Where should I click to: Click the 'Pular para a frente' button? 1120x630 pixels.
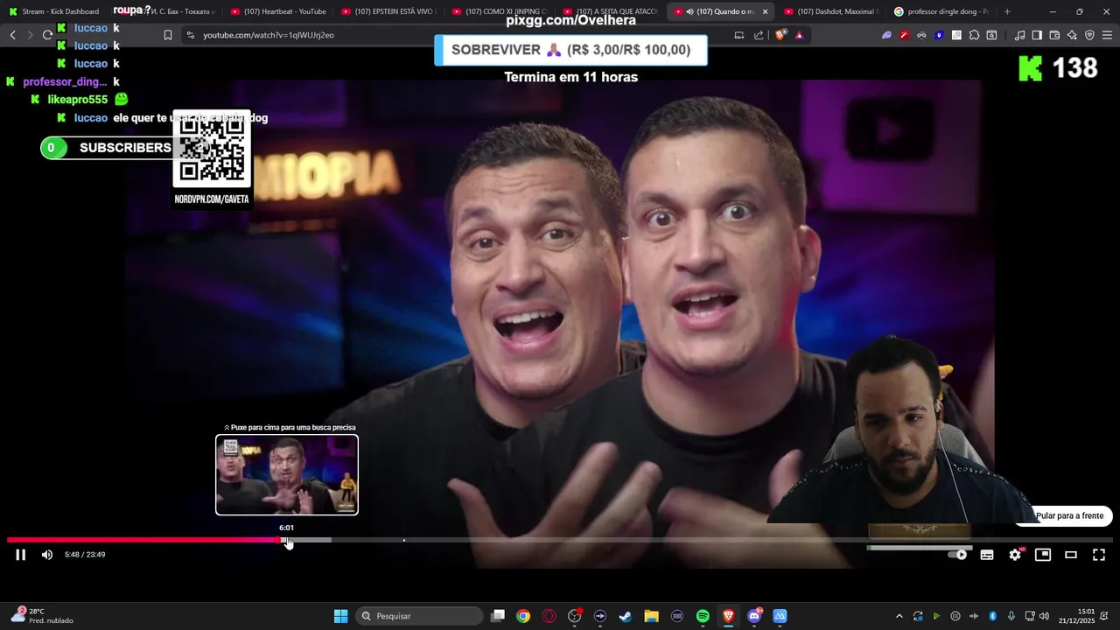coord(1069,516)
